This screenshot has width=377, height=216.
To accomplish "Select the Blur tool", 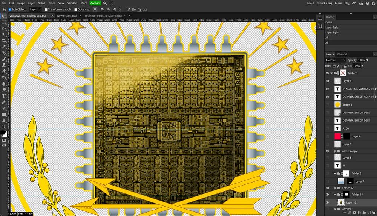I will tap(4, 84).
